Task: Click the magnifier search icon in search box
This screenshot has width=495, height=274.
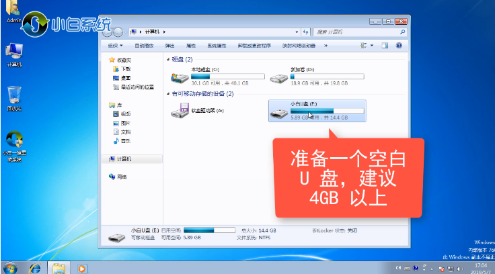Action: pos(402,32)
